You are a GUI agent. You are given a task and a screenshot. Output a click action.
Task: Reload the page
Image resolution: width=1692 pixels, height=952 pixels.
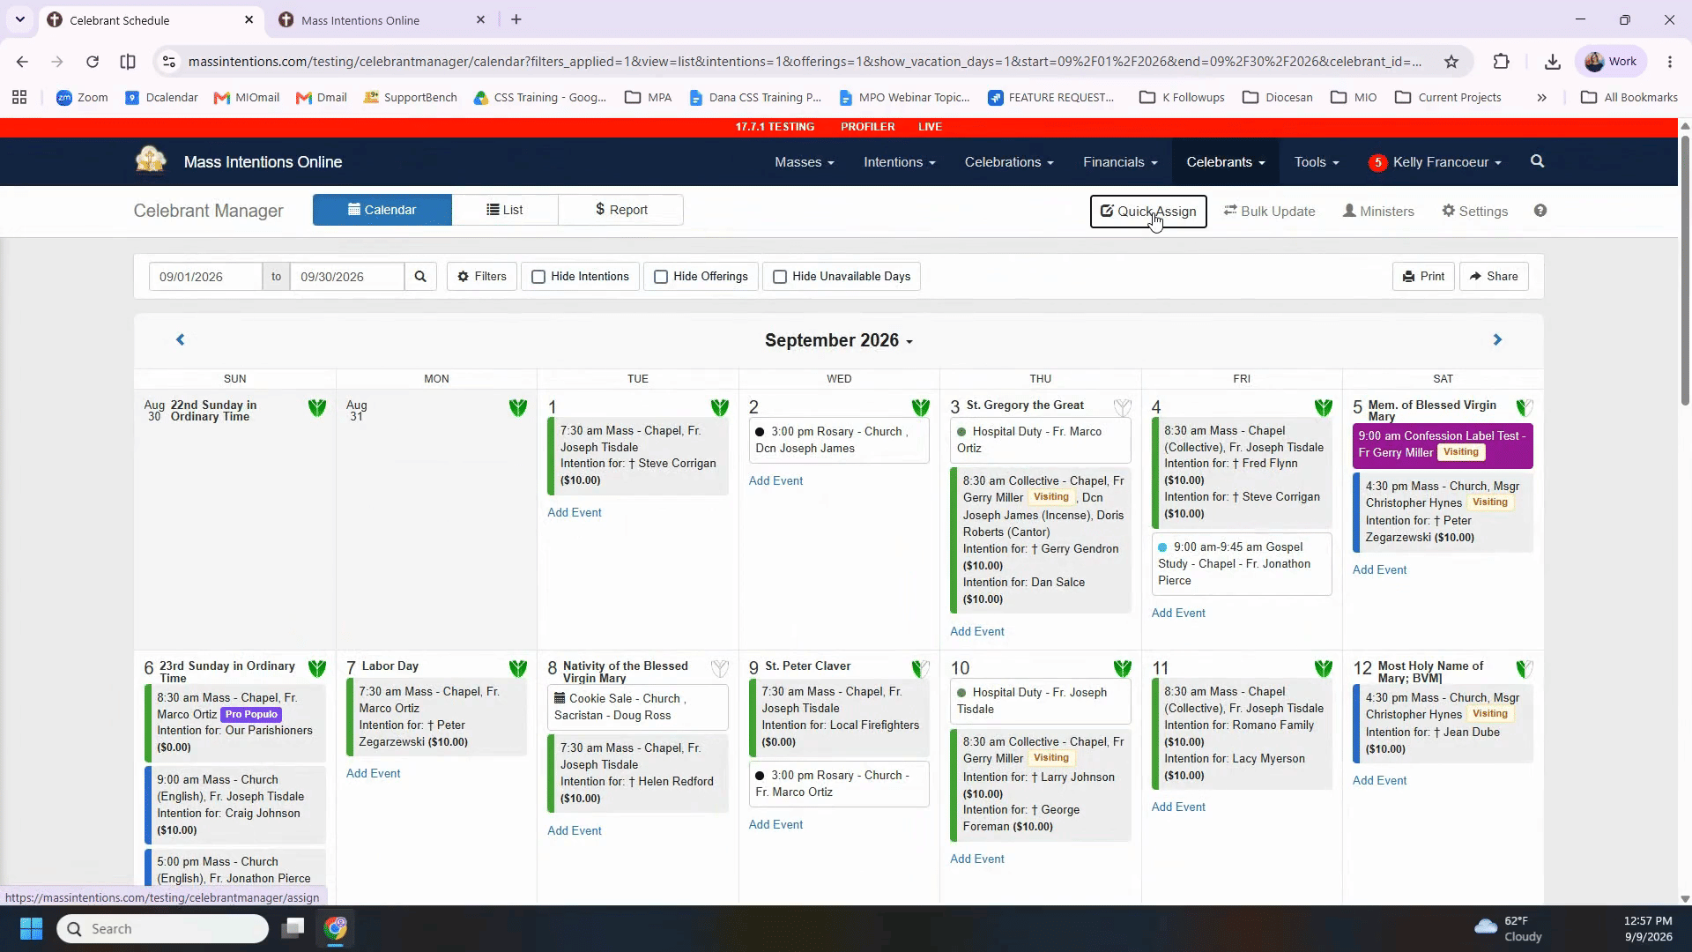click(x=93, y=62)
